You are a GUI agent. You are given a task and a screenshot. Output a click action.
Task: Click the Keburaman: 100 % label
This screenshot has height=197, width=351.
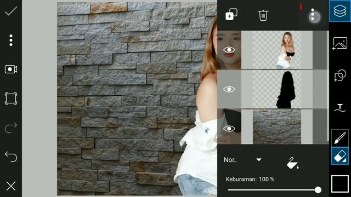(x=250, y=179)
